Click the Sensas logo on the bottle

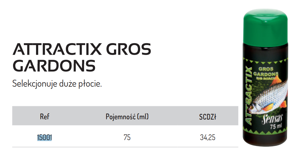pyautogui.click(x=272, y=119)
